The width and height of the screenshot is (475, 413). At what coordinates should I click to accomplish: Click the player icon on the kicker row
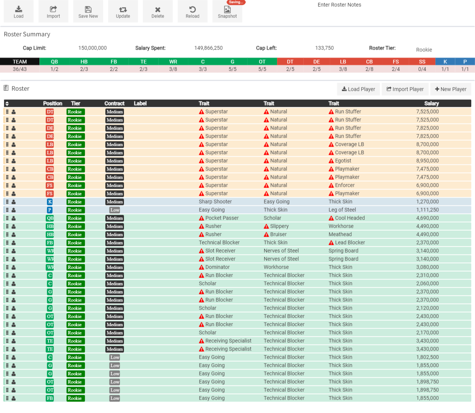[x=14, y=202]
